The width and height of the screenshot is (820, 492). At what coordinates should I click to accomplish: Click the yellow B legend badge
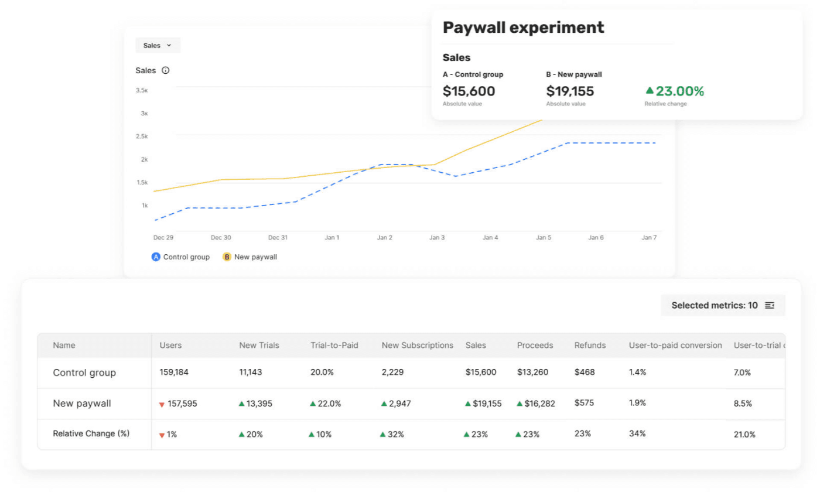coord(226,257)
